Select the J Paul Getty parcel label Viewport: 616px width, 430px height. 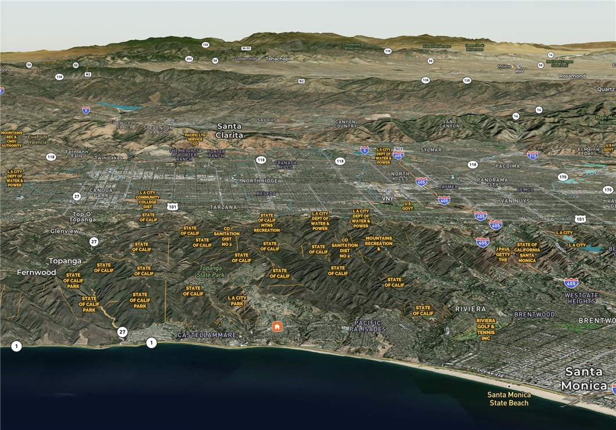click(503, 254)
